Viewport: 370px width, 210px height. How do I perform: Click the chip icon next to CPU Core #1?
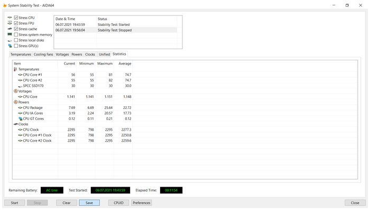point(20,75)
